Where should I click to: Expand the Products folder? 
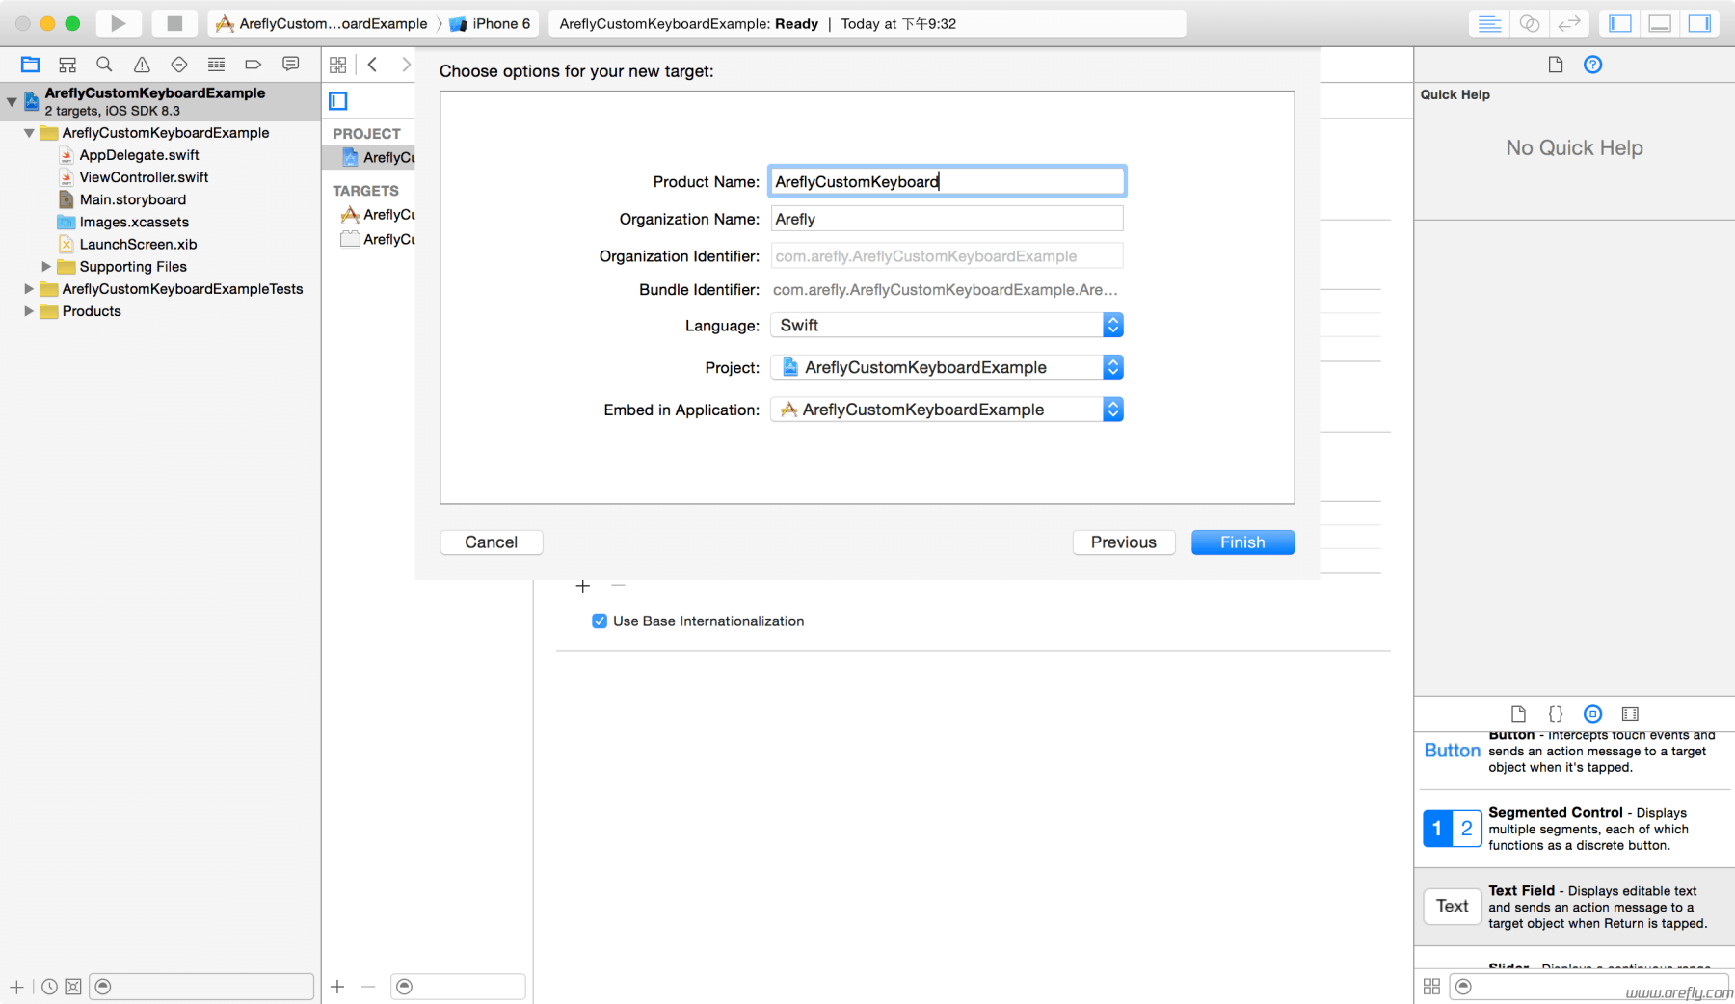pos(29,311)
